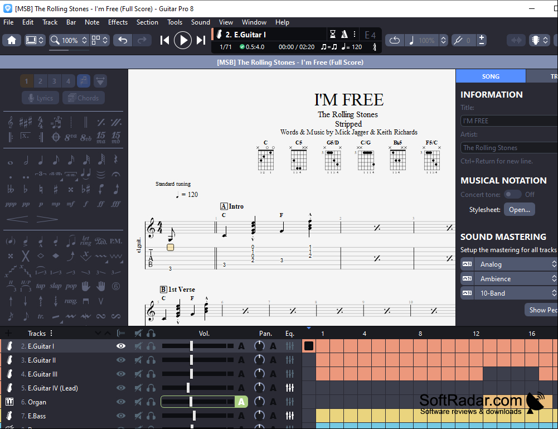Screen dimensions: 558x429
Task: Click the Chords button
Action: click(84, 98)
